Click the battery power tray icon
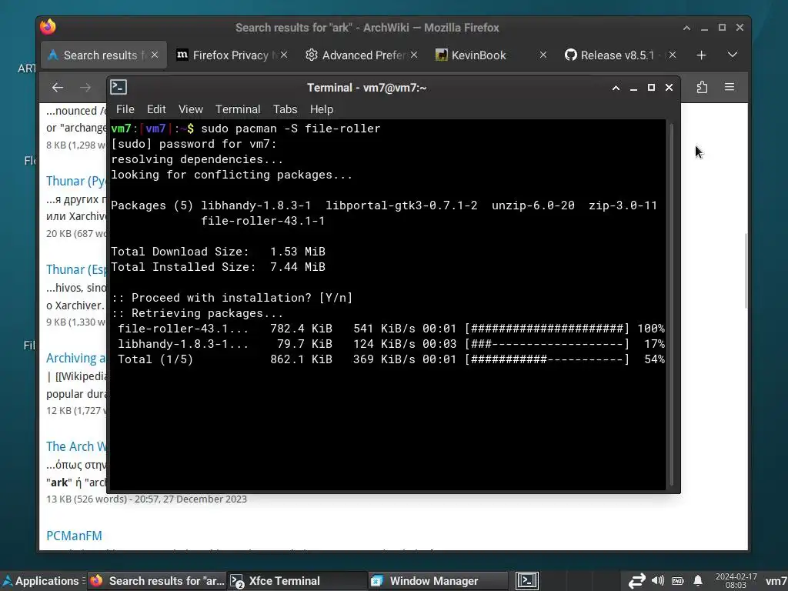This screenshot has height=591, width=788. pos(678,581)
